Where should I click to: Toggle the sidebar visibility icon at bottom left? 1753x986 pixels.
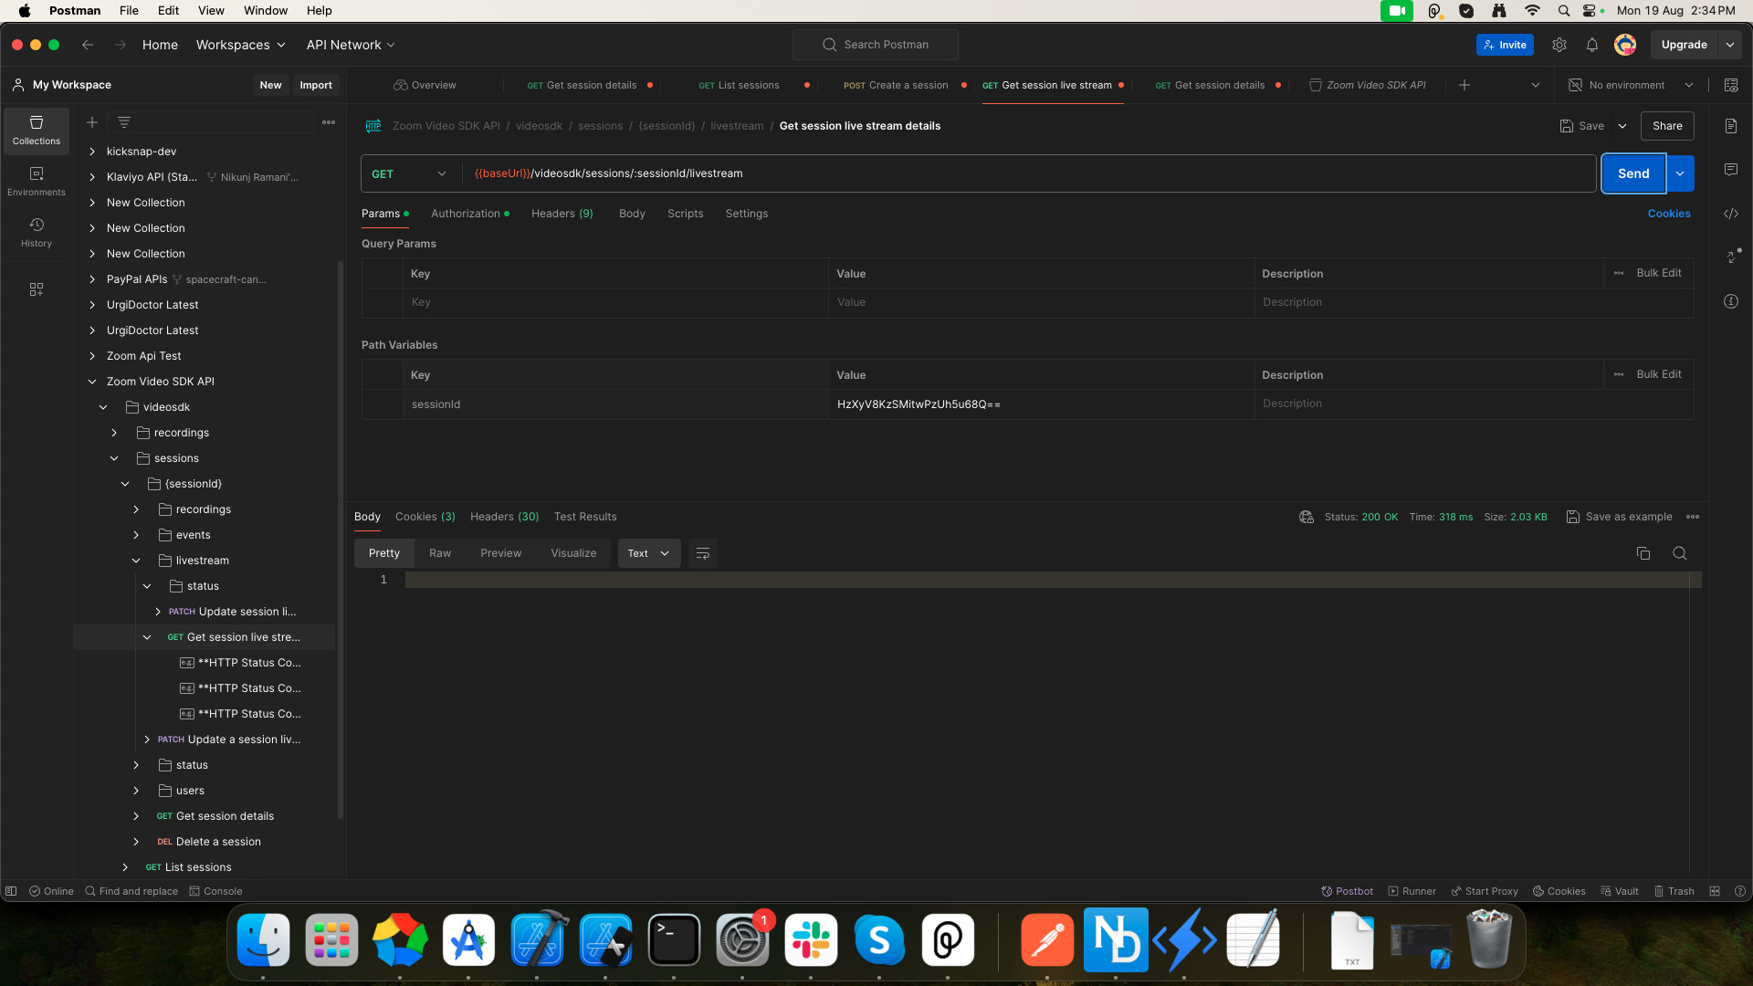pos(11,891)
